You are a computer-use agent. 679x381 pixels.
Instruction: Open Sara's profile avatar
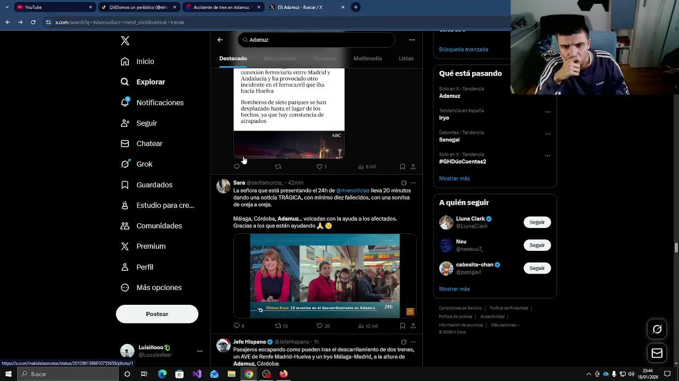223,186
